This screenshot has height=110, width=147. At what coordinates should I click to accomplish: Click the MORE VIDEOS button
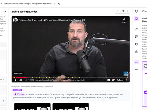19,73
